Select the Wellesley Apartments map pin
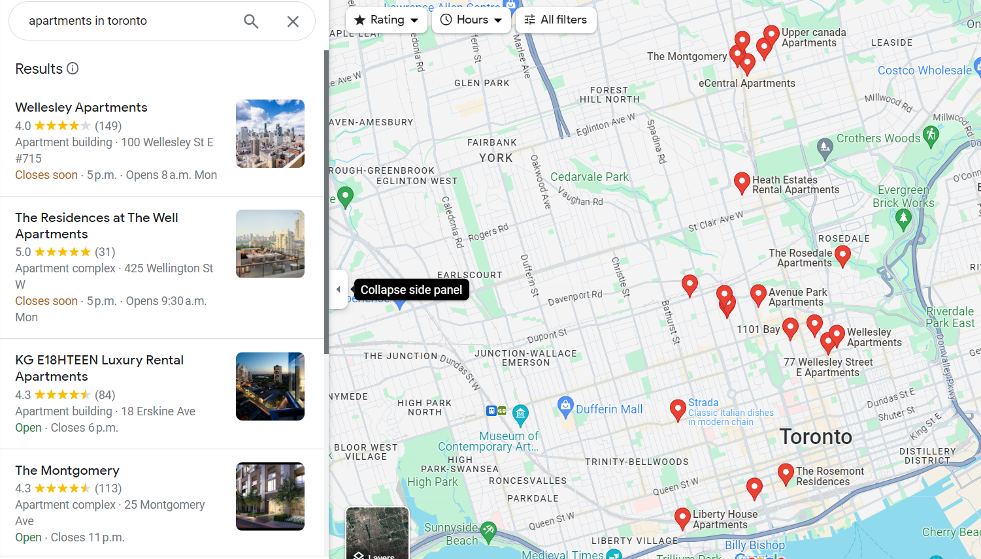981x559 pixels. (x=835, y=334)
